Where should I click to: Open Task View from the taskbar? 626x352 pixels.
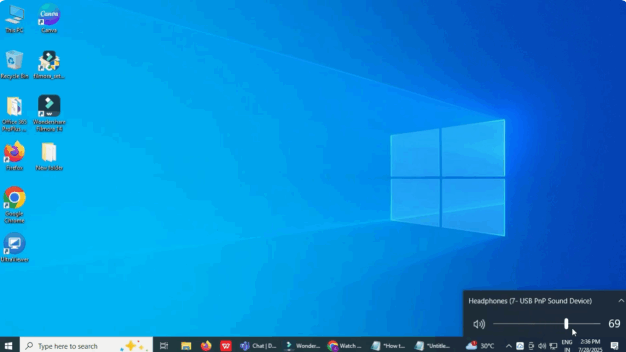coord(163,345)
